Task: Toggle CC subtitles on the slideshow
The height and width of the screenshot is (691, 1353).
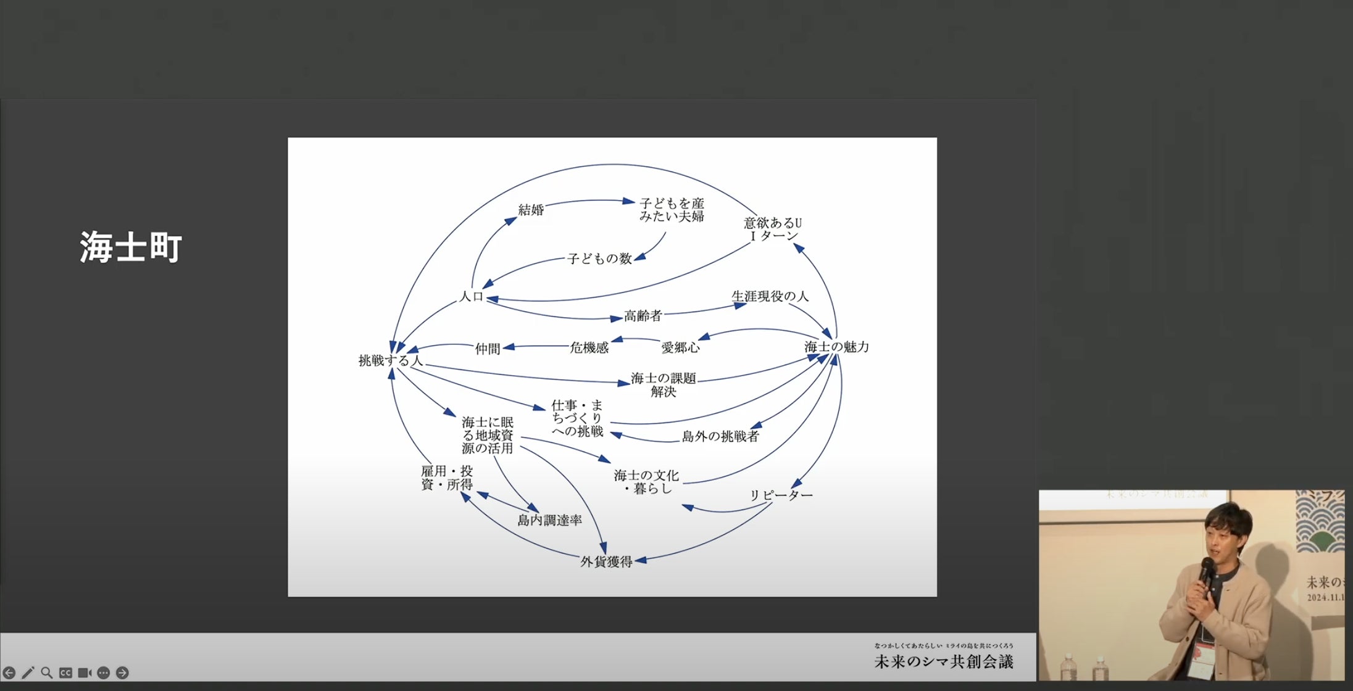Action: pyautogui.click(x=65, y=672)
